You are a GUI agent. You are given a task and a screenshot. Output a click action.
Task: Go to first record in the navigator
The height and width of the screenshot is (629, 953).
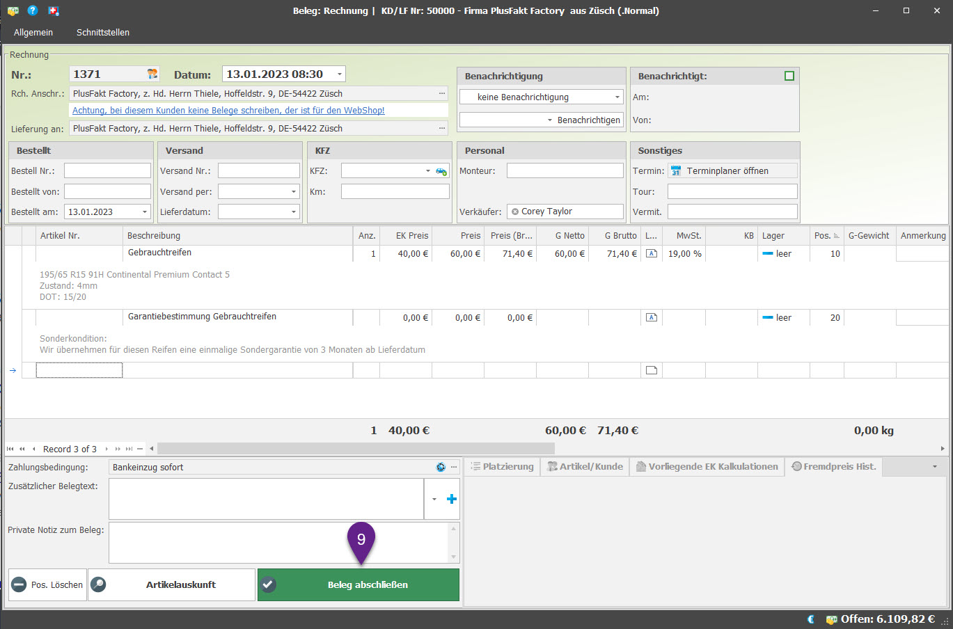point(10,449)
